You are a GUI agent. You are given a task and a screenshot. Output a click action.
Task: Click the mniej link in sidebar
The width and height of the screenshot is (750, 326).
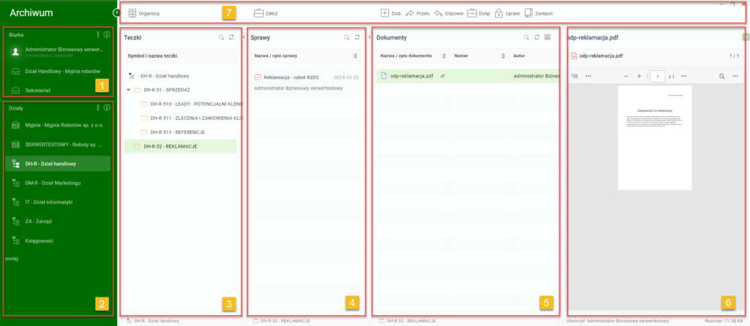pyautogui.click(x=12, y=258)
